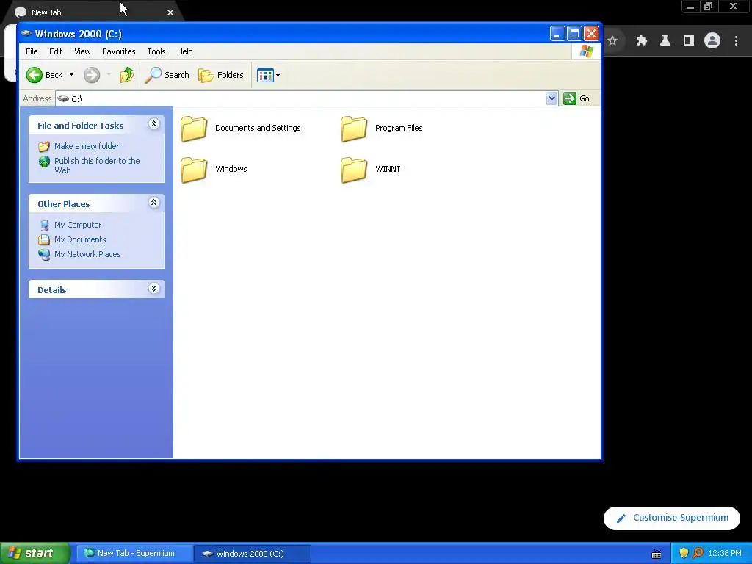Image resolution: width=752 pixels, height=564 pixels.
Task: Expand the address bar dropdown
Action: (552, 98)
